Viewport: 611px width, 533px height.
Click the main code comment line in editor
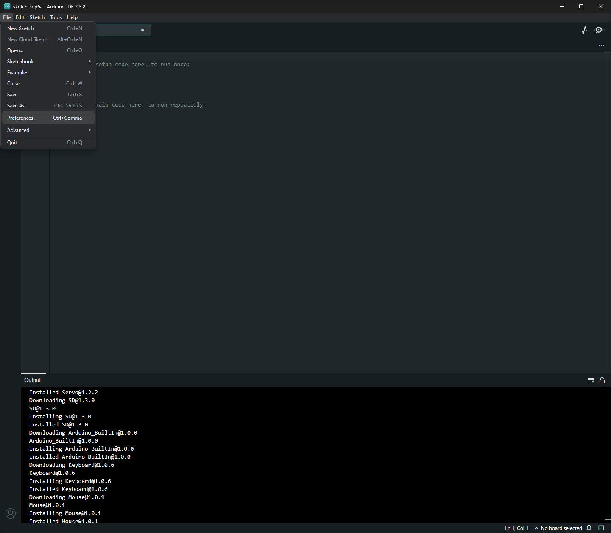151,105
